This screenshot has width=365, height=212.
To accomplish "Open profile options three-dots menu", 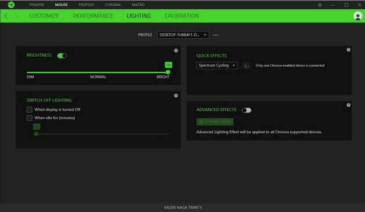I will coord(216,35).
